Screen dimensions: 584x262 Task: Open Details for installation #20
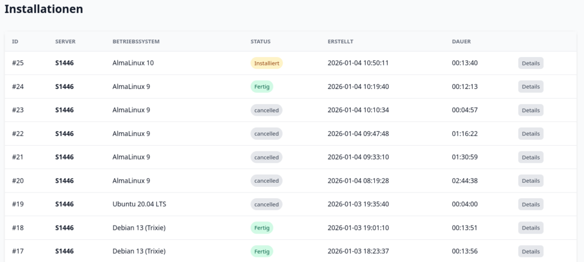tap(530, 181)
